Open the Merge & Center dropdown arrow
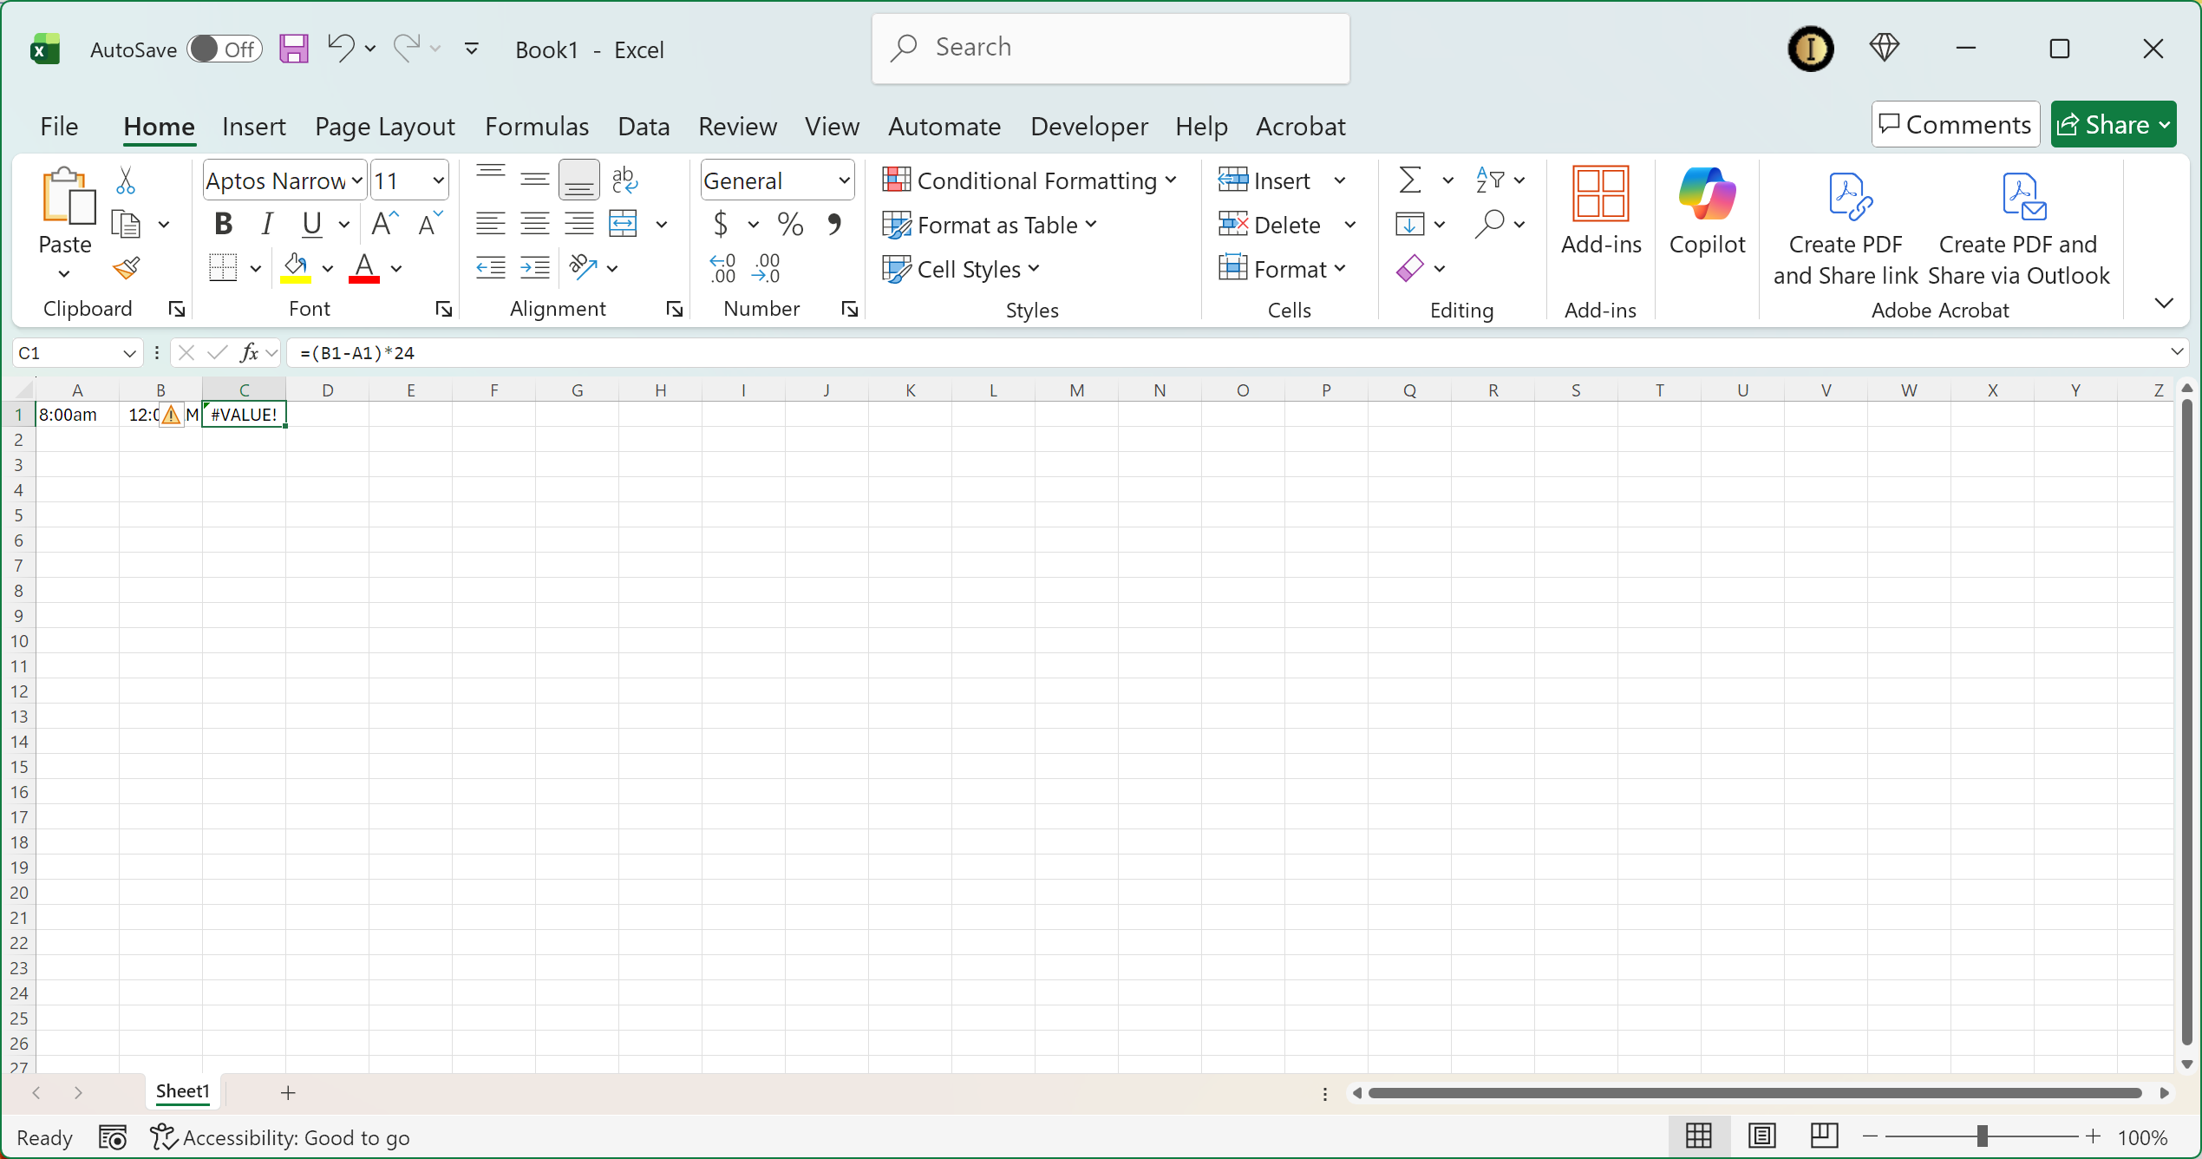 coord(663,223)
